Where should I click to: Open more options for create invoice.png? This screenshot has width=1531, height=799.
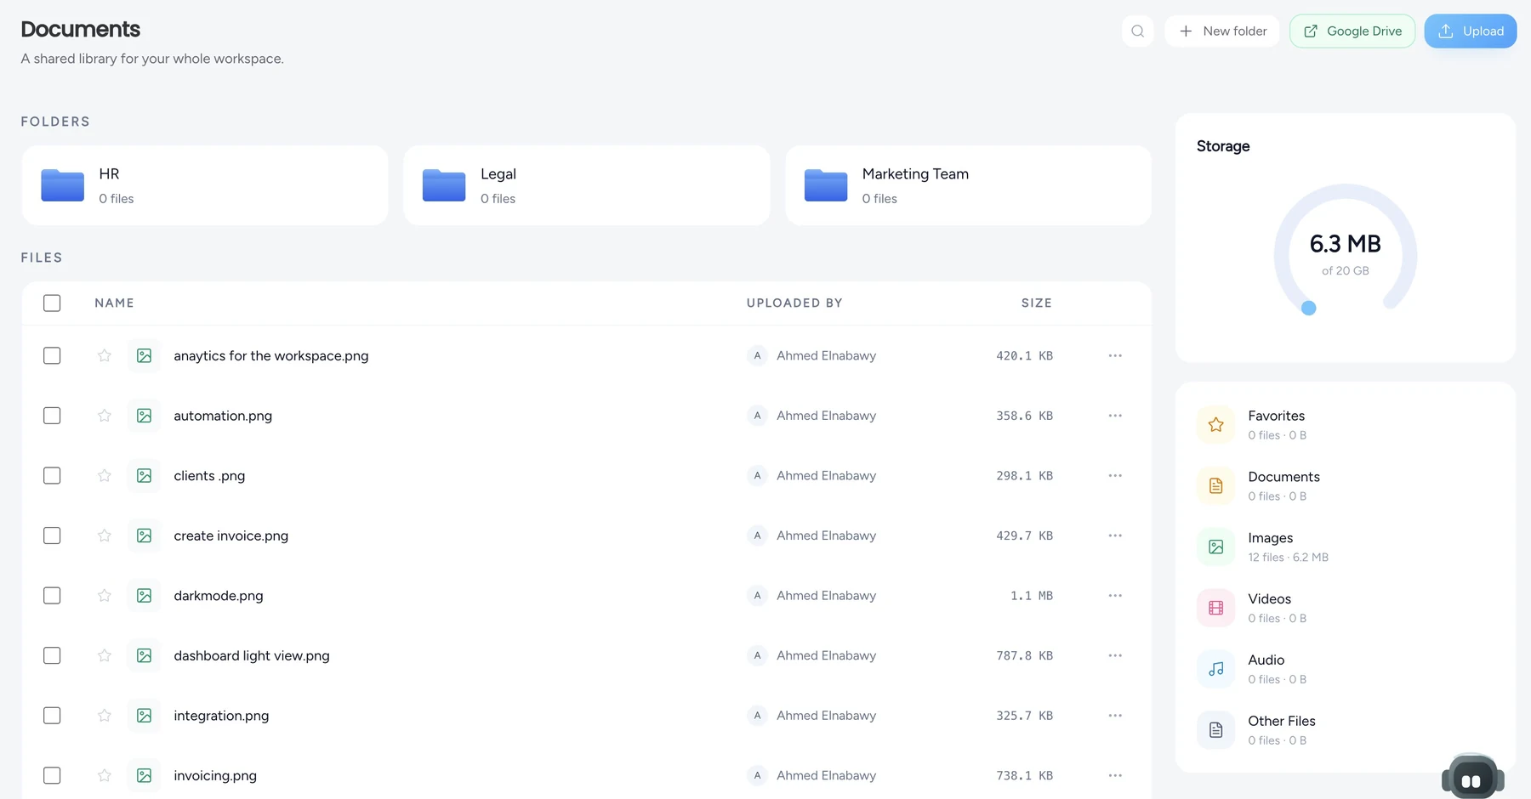[x=1115, y=535]
